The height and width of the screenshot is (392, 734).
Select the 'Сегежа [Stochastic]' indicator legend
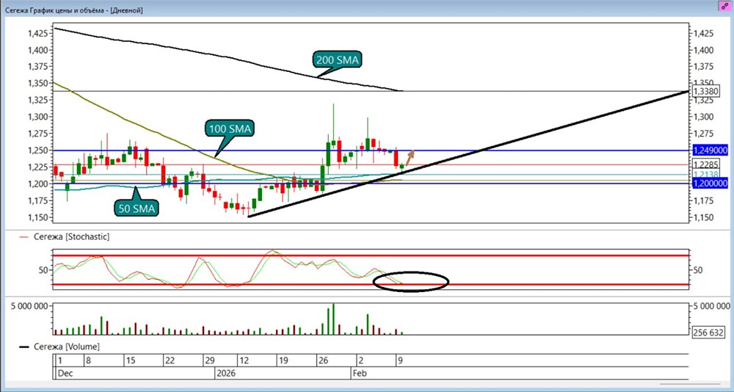pyautogui.click(x=65, y=237)
